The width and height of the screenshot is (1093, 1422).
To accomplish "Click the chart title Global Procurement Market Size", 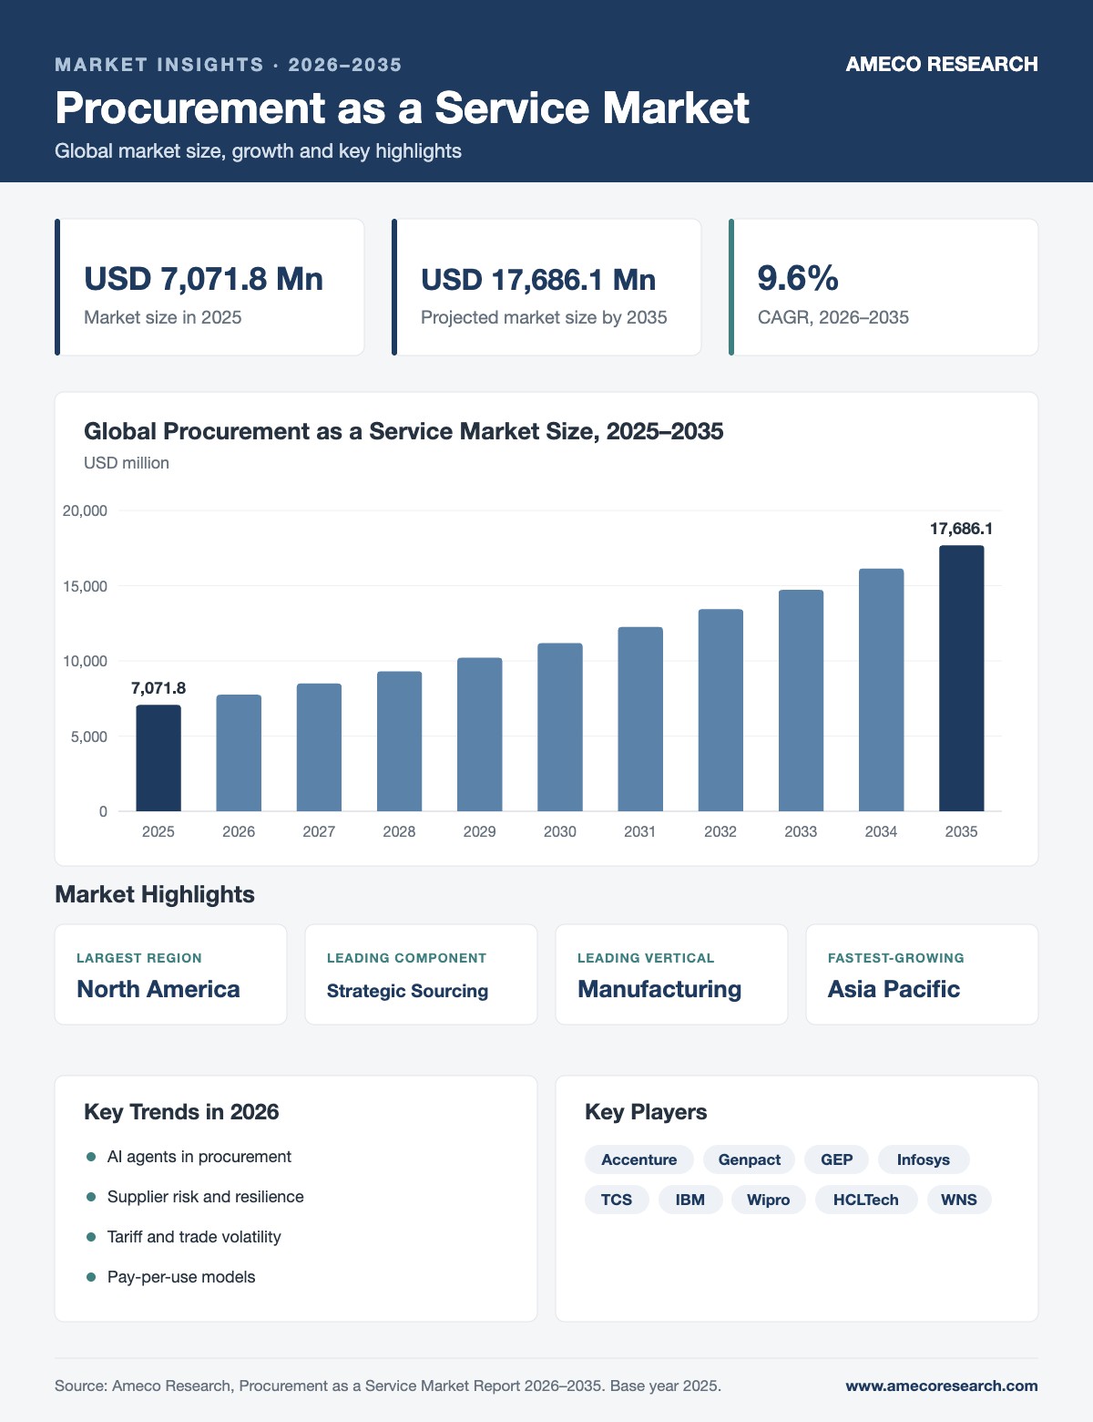I will [403, 431].
